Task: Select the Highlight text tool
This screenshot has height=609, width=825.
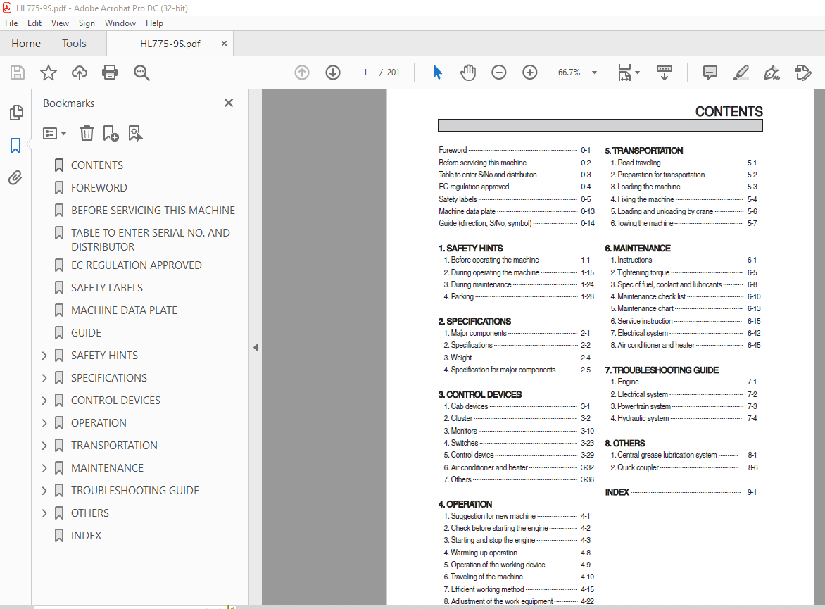Action: 741,73
